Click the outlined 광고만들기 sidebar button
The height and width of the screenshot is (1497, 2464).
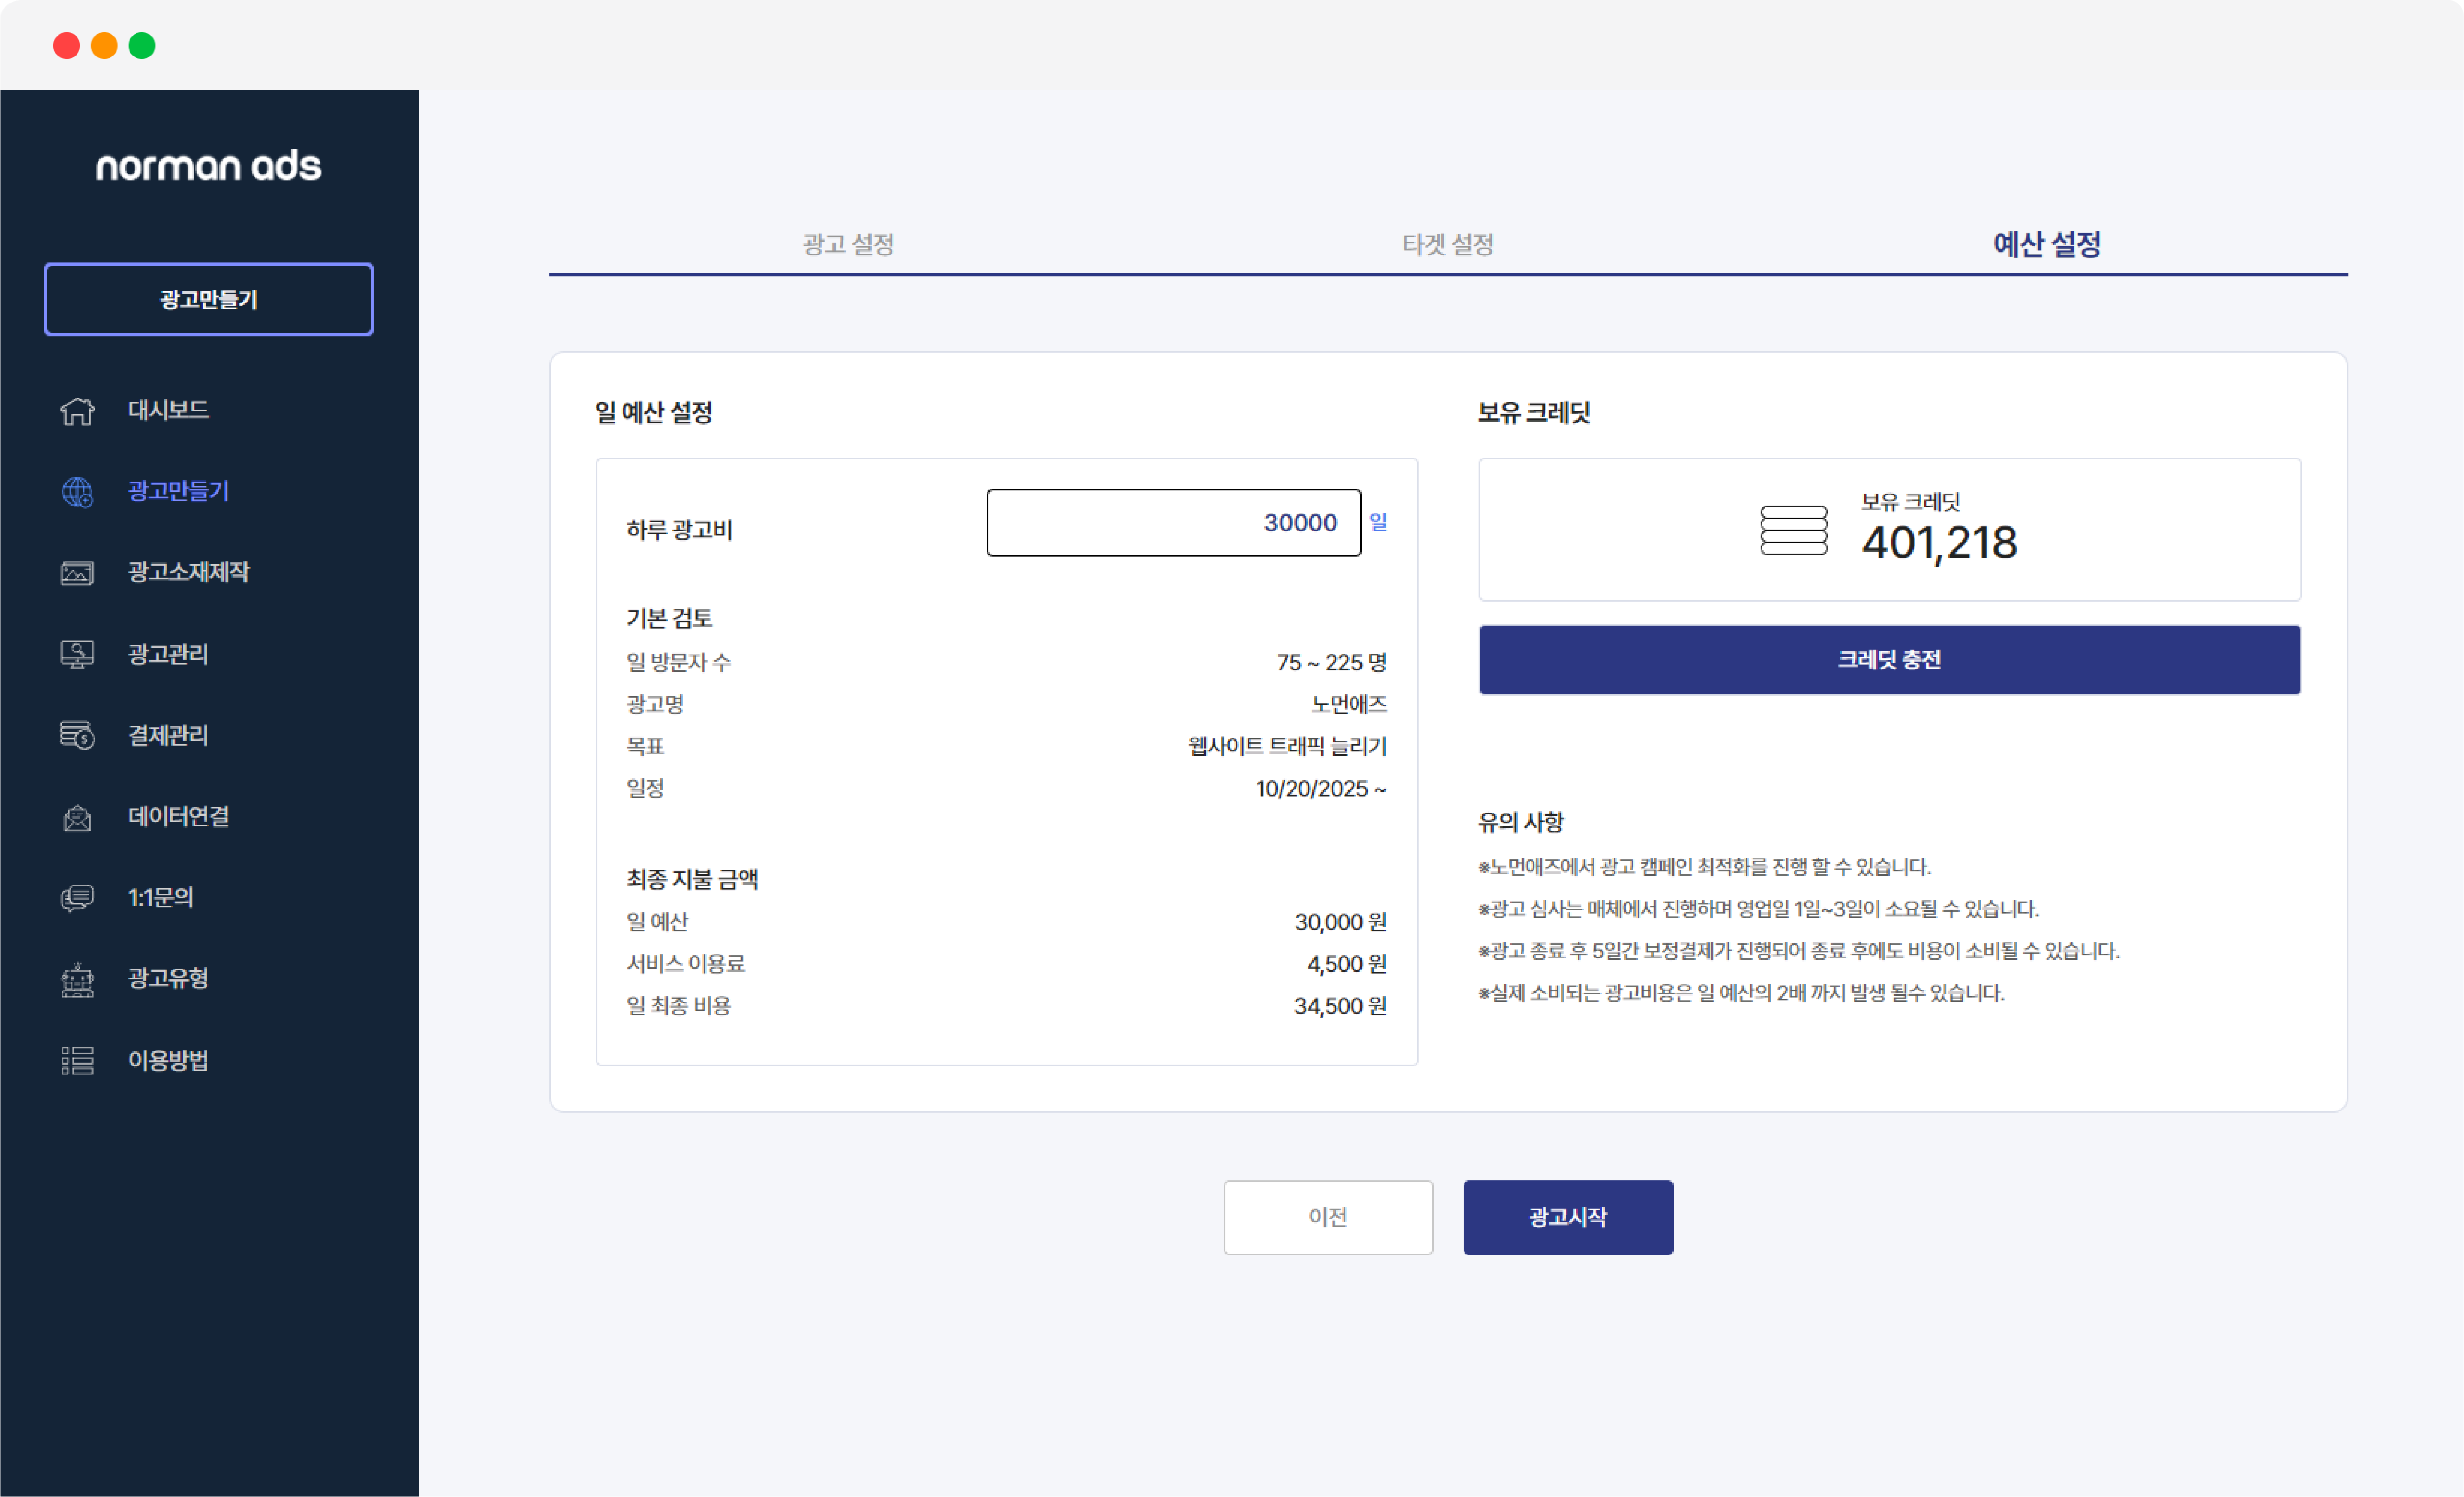pyautogui.click(x=208, y=299)
